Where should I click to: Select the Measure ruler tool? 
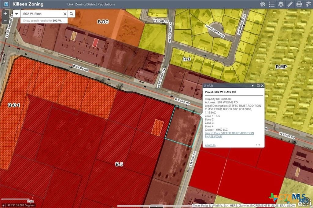(290, 4)
